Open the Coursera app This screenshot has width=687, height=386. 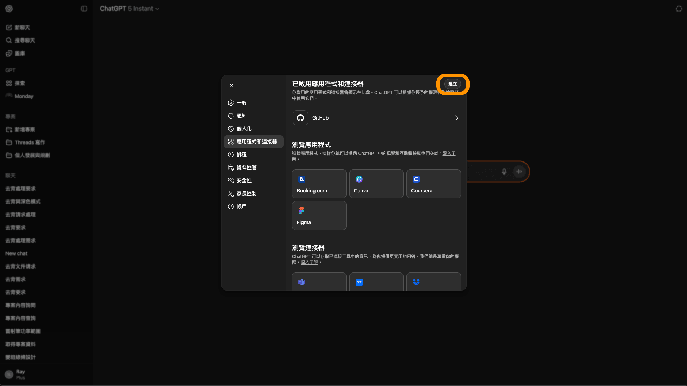tap(433, 184)
